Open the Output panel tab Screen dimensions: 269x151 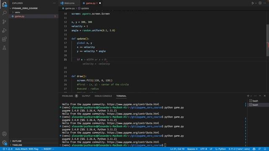click(x=86, y=96)
